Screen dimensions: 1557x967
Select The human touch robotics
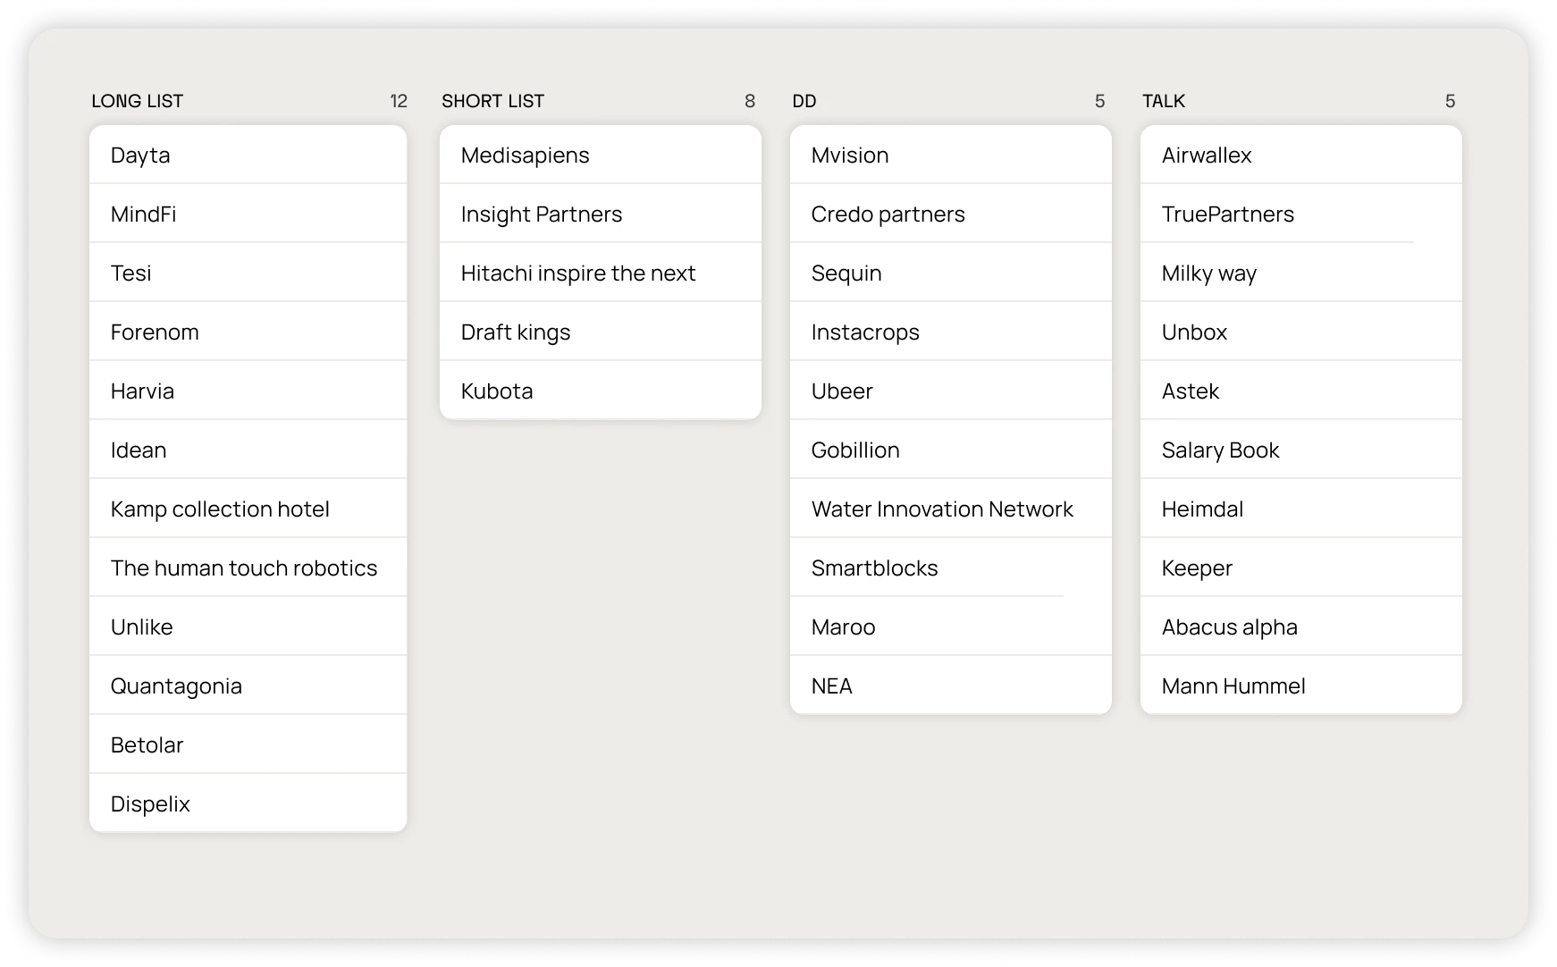point(248,568)
